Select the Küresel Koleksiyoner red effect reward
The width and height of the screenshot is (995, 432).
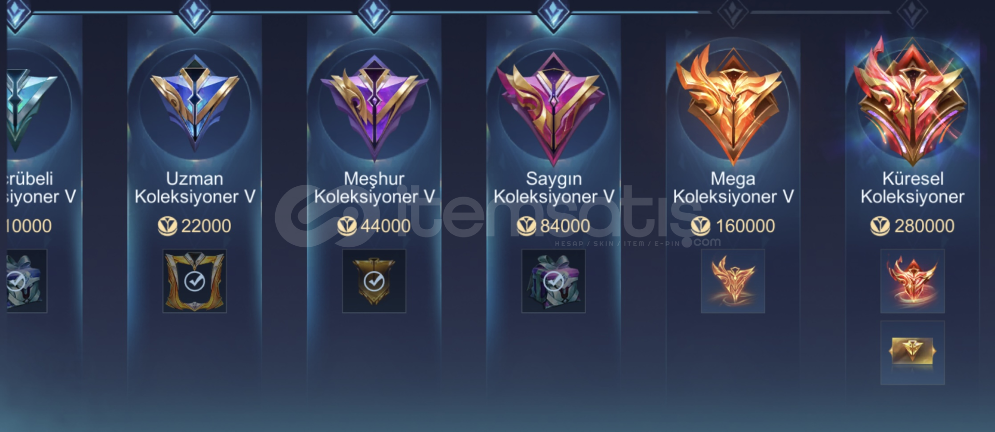tap(913, 281)
